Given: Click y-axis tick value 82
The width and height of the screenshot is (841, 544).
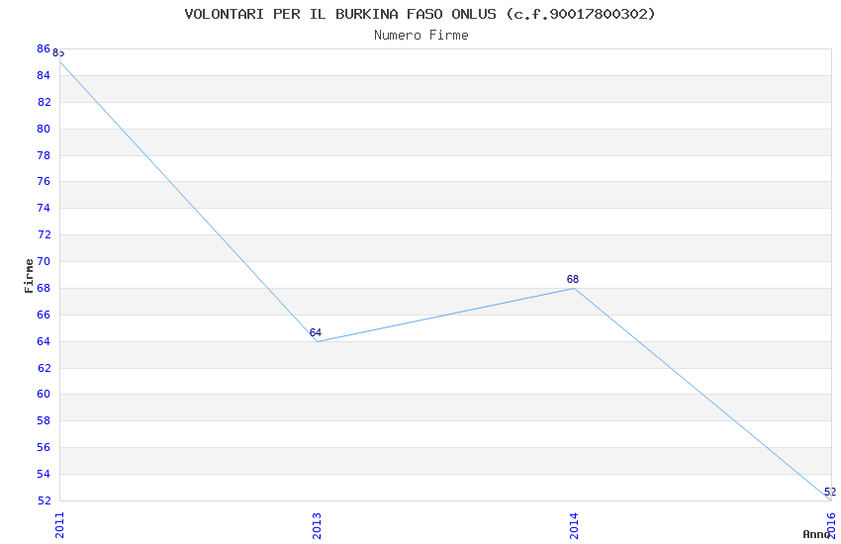Looking at the screenshot, I should pyautogui.click(x=44, y=102).
